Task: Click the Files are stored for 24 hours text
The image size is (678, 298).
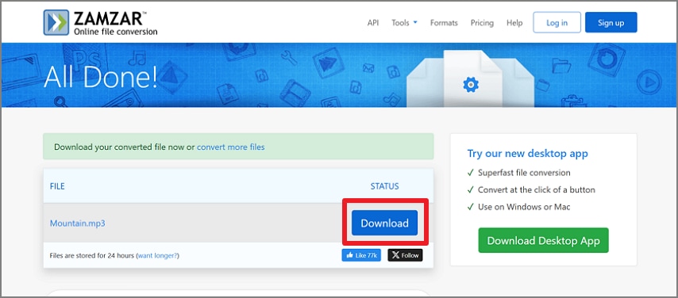Action: click(x=91, y=255)
